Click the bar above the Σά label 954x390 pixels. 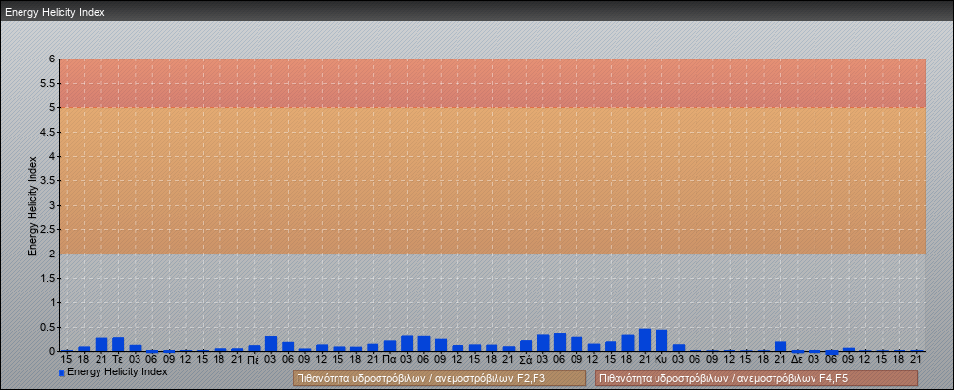pyautogui.click(x=526, y=345)
